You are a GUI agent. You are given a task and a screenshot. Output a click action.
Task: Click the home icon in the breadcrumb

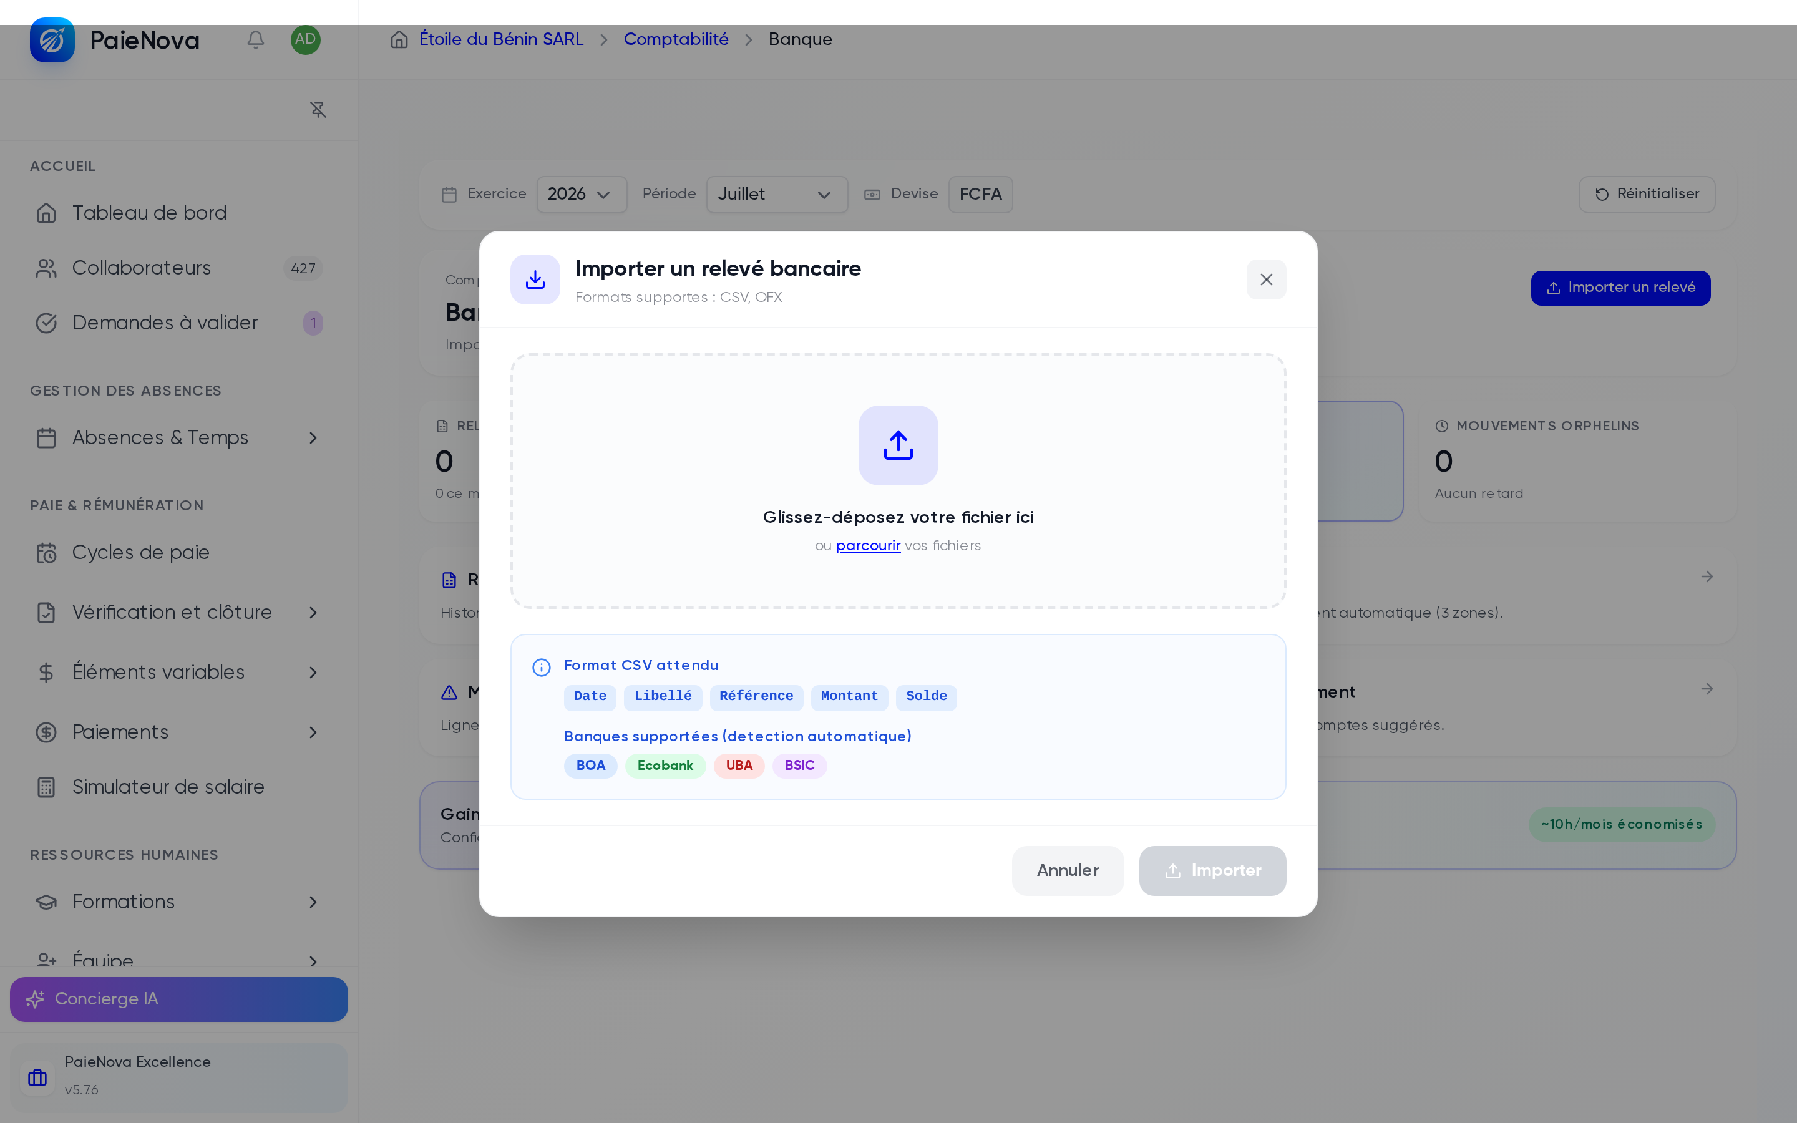click(x=399, y=39)
